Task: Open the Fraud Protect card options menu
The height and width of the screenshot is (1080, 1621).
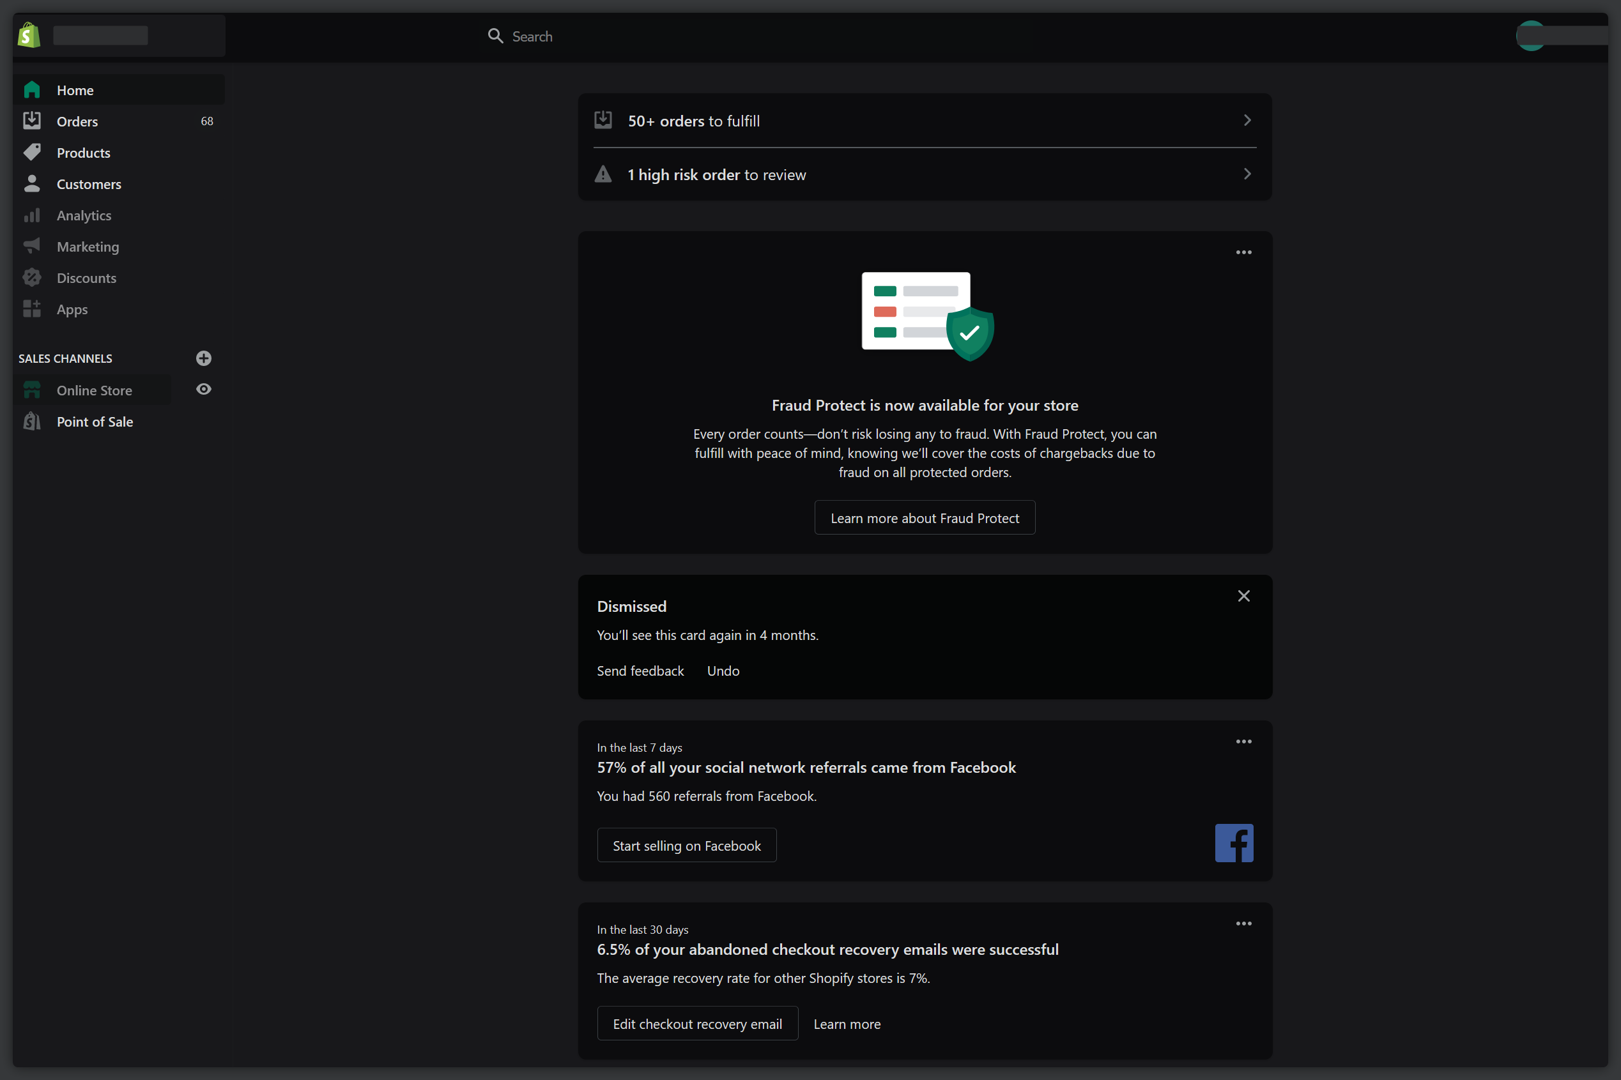Action: coord(1243,252)
